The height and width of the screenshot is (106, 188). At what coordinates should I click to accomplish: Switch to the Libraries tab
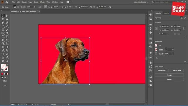[x=167, y=13]
